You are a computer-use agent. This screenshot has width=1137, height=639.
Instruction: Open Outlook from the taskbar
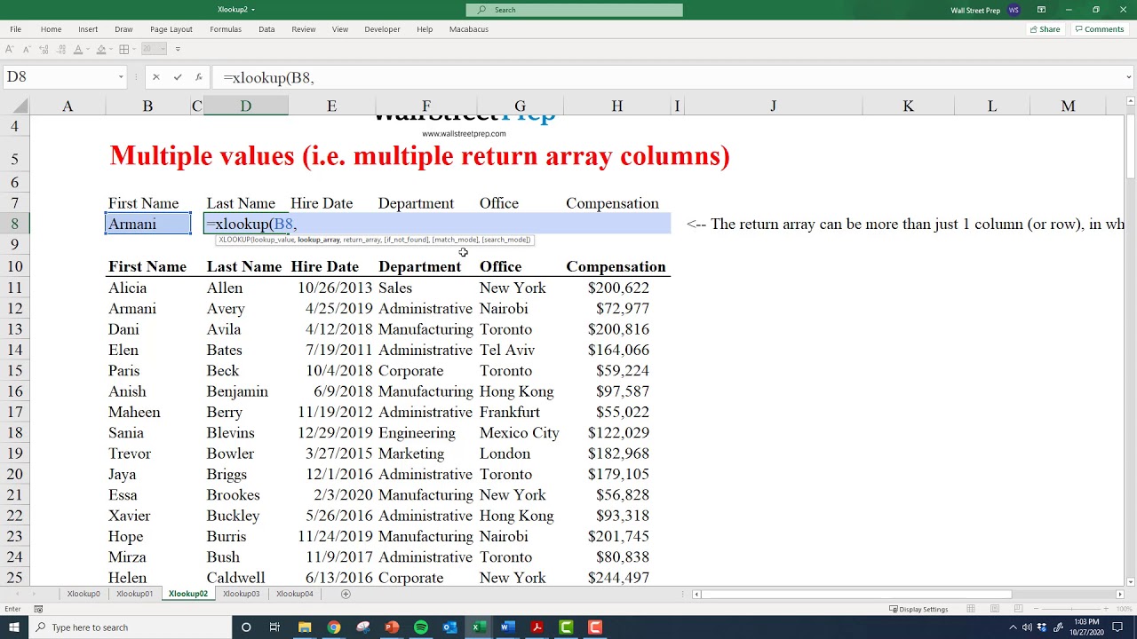tap(449, 627)
